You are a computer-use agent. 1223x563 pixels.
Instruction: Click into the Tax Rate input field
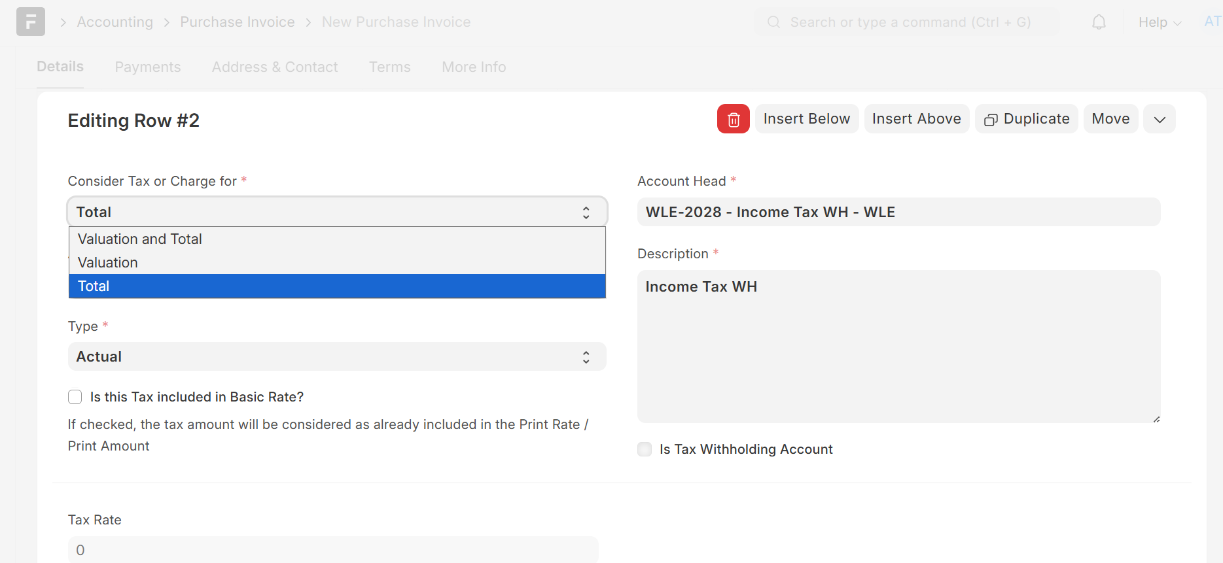click(x=332, y=550)
